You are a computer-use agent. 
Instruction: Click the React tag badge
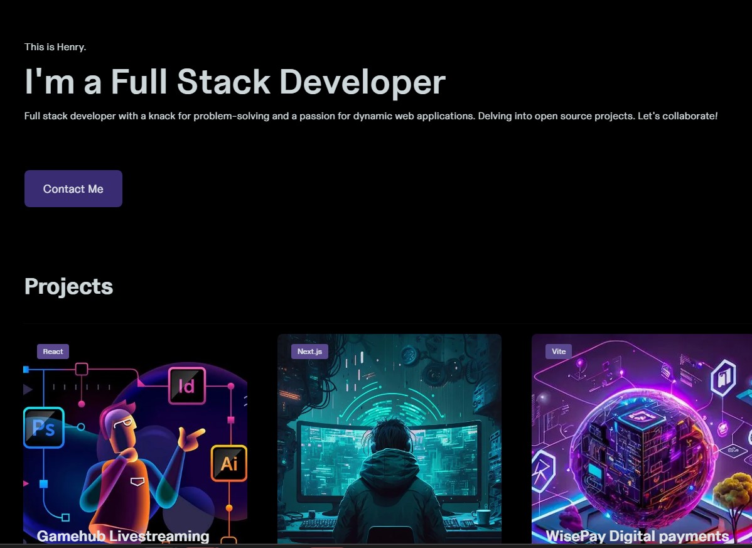click(x=53, y=352)
